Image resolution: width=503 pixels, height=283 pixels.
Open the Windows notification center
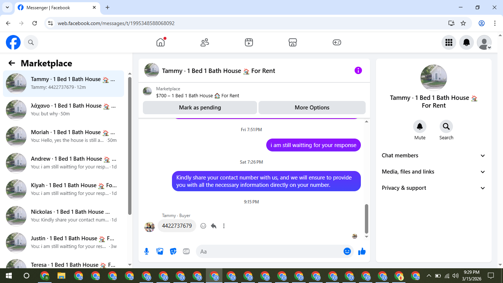[491, 276]
